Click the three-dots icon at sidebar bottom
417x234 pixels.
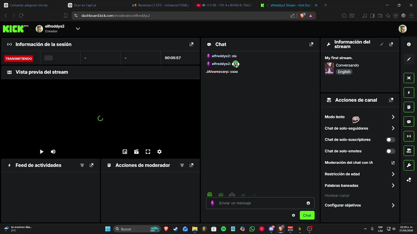(x=409, y=180)
